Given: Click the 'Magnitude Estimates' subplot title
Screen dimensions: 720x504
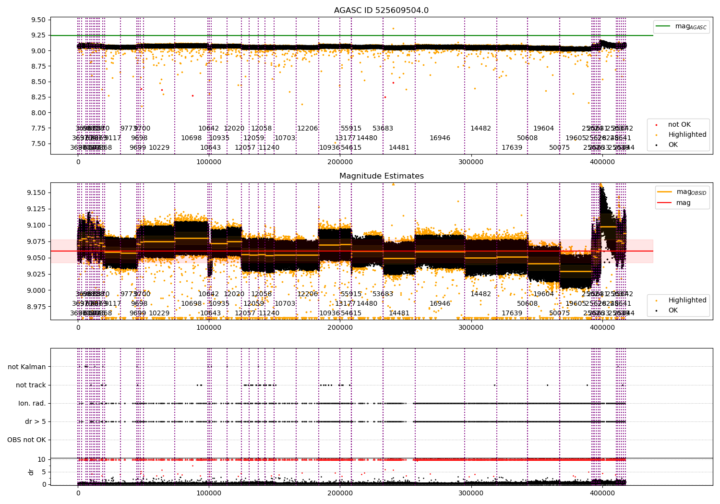Looking at the screenshot, I should click(x=381, y=176).
